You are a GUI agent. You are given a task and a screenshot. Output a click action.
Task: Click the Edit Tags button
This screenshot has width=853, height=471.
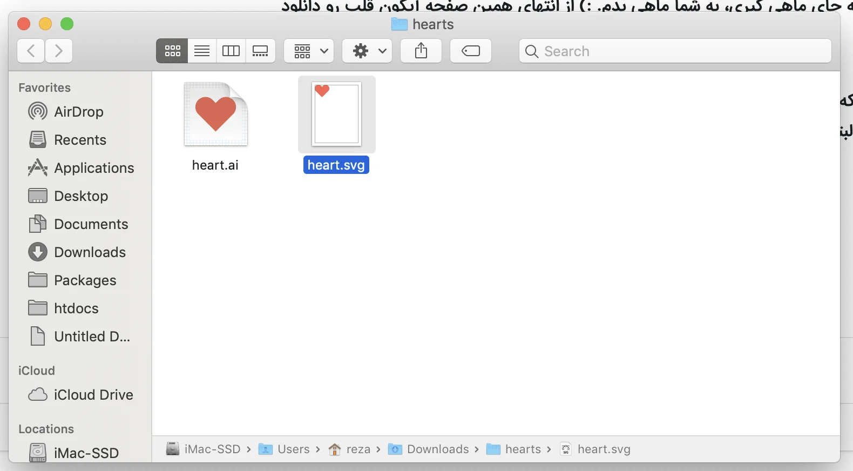point(471,51)
